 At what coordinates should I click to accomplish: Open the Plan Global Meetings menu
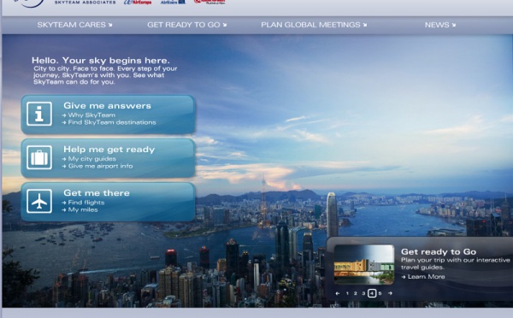[314, 25]
